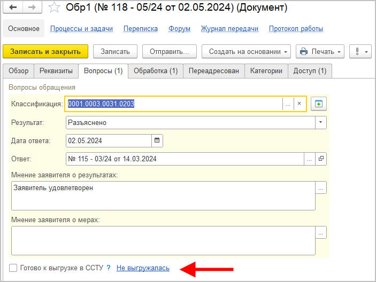Viewport: 376px width, 282px height.
Task: Open the exclamation mark dropdown menu
Action: pyautogui.click(x=360, y=51)
